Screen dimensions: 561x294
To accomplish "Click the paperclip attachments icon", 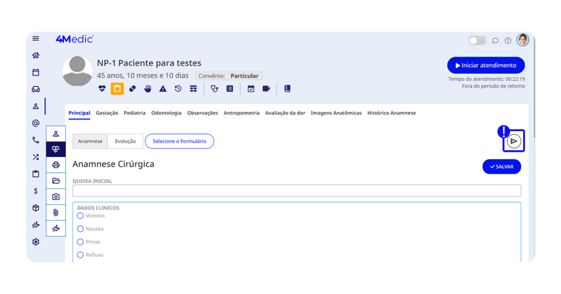I will click(56, 213).
